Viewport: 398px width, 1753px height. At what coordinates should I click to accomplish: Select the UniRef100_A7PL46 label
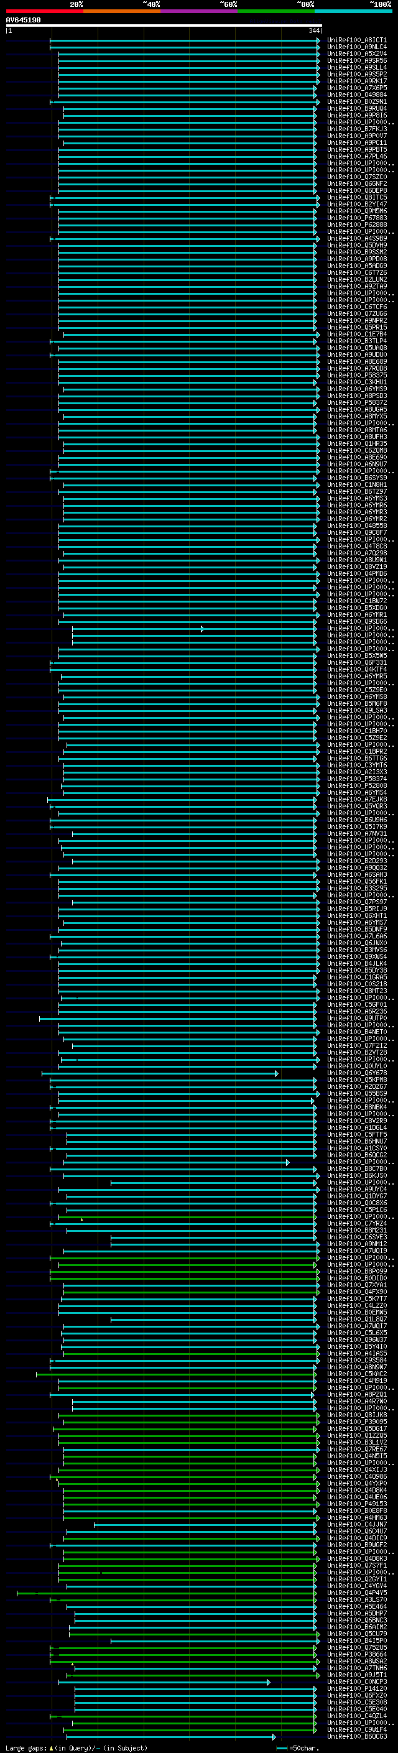pyautogui.click(x=356, y=157)
